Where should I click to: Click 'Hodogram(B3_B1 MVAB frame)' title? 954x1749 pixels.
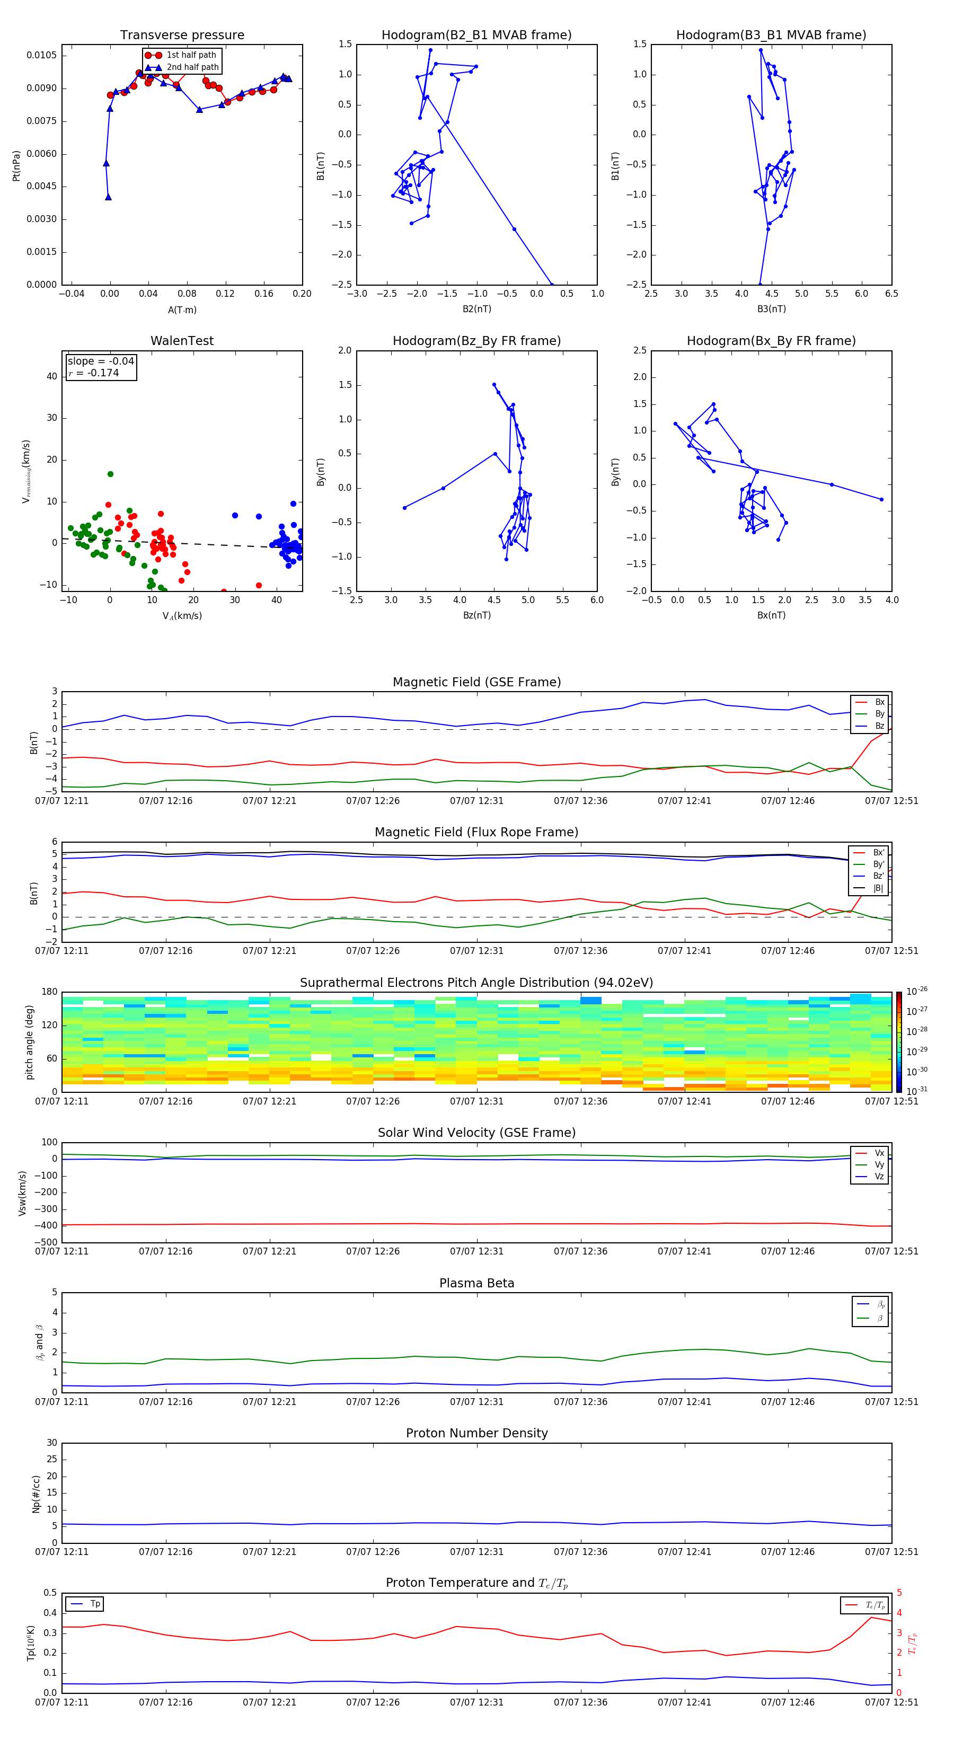(771, 36)
